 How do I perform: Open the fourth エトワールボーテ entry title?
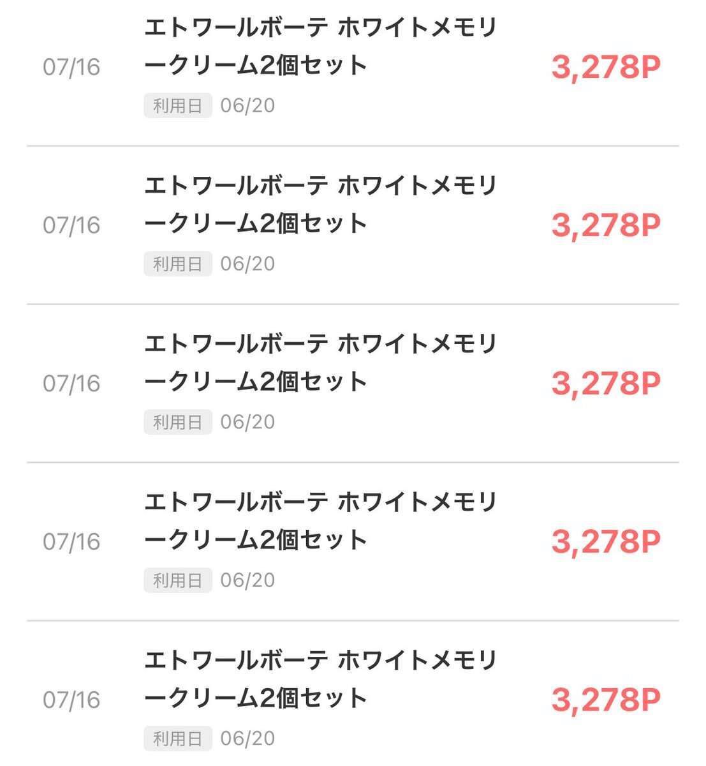320,522
